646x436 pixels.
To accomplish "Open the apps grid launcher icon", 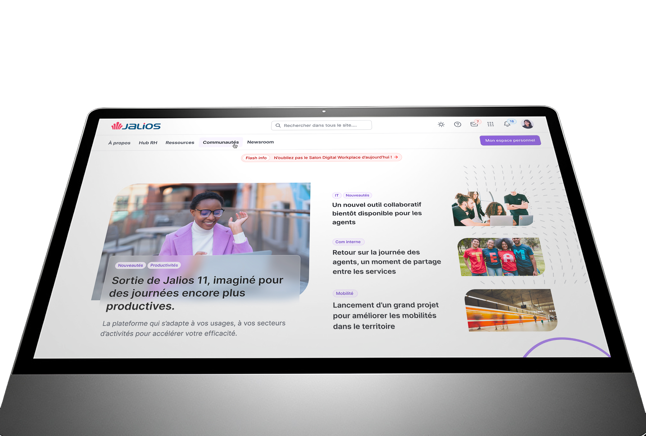I will pos(491,124).
